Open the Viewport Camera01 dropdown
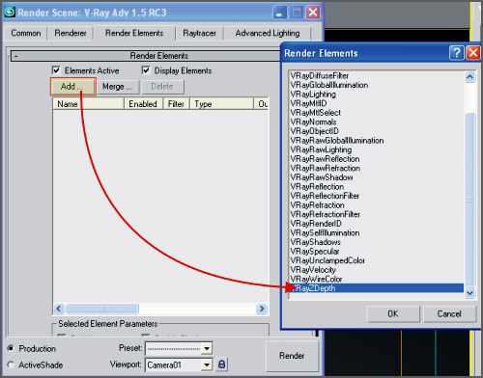Screen dimensions: 483x378 coord(207,364)
